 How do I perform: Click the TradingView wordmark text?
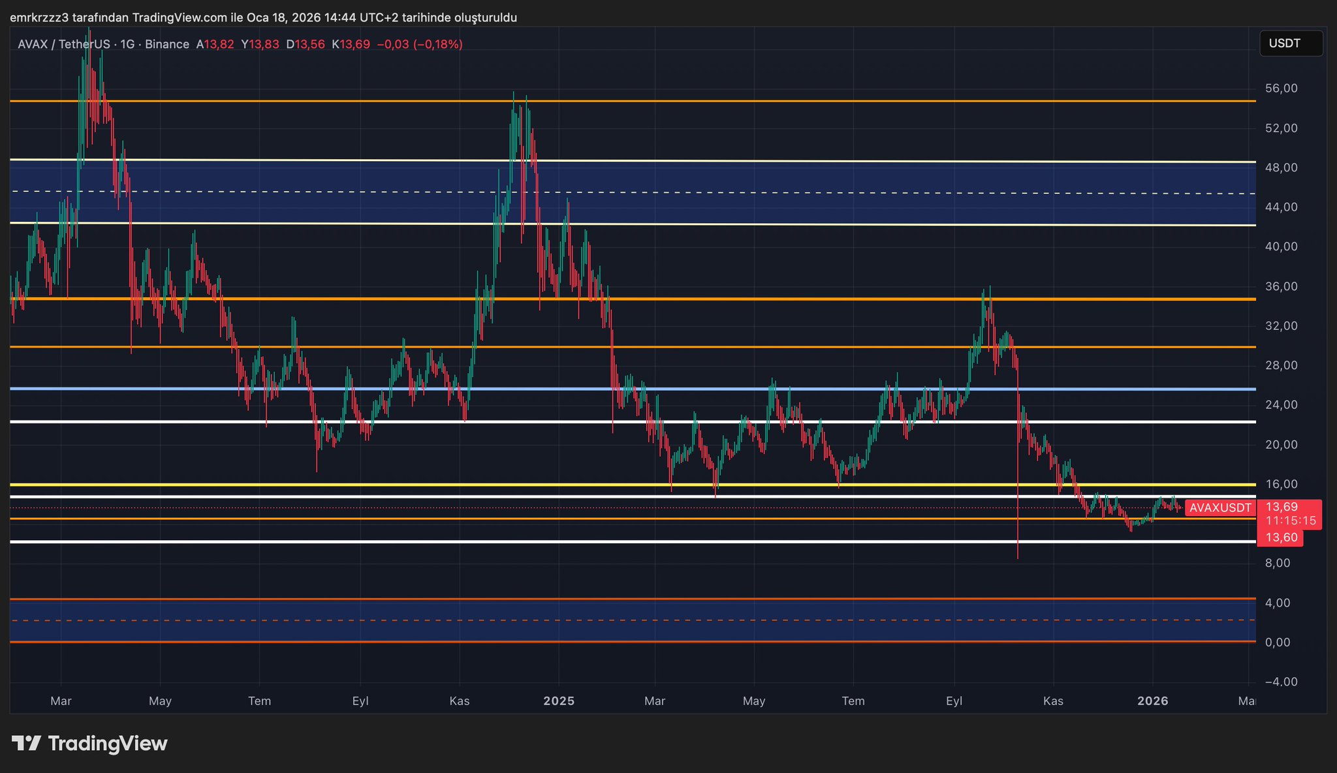(108, 744)
